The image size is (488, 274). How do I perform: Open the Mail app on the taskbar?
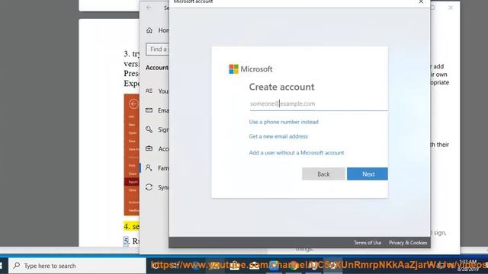click(254, 266)
